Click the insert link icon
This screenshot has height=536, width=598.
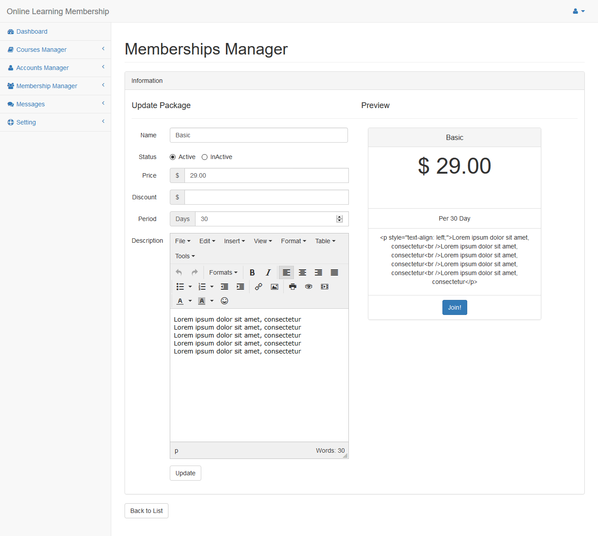(x=258, y=287)
